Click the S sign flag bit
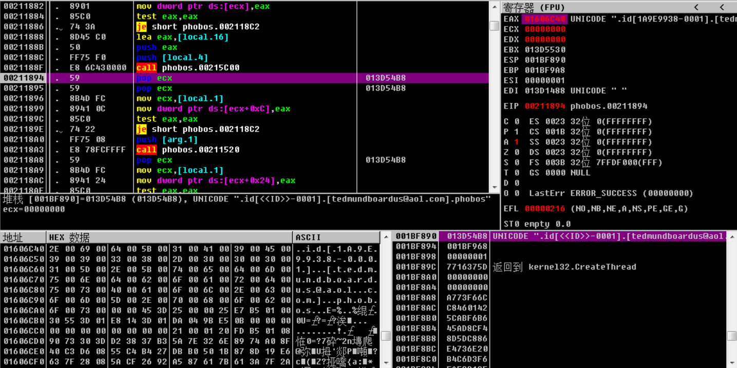 click(x=516, y=162)
